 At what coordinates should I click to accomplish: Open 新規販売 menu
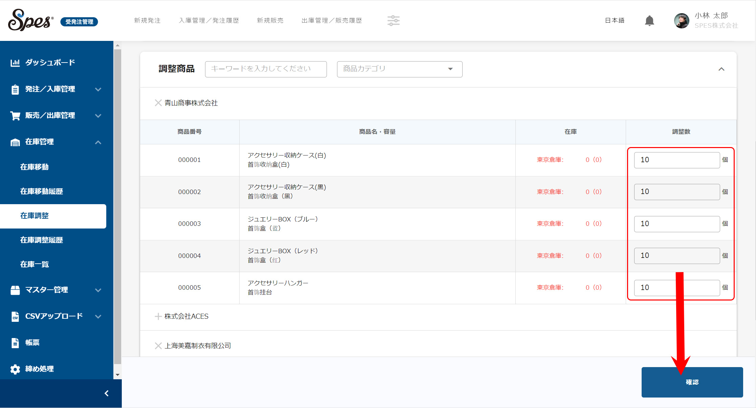point(270,21)
